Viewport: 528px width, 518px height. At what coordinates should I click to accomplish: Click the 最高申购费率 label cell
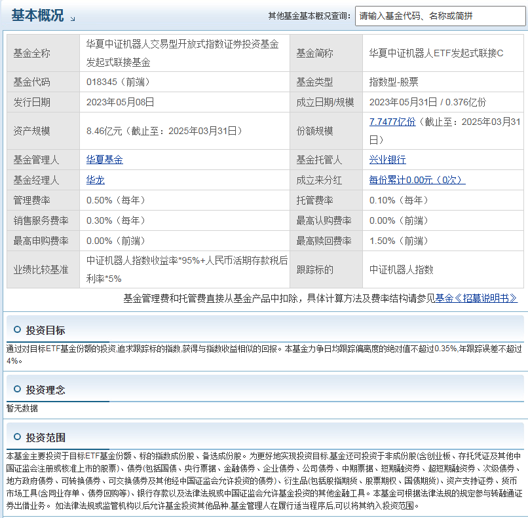[43, 241]
